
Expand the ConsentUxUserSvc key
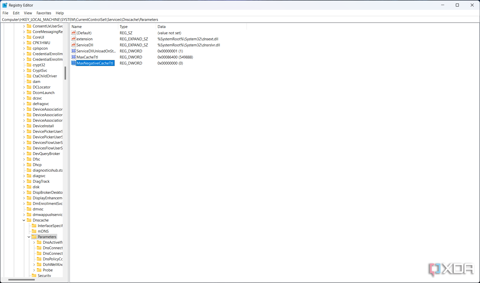click(24, 26)
